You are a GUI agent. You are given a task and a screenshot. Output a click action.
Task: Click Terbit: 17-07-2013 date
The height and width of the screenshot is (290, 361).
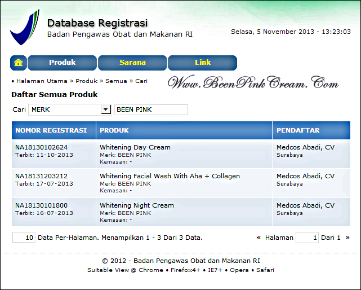coord(44,183)
